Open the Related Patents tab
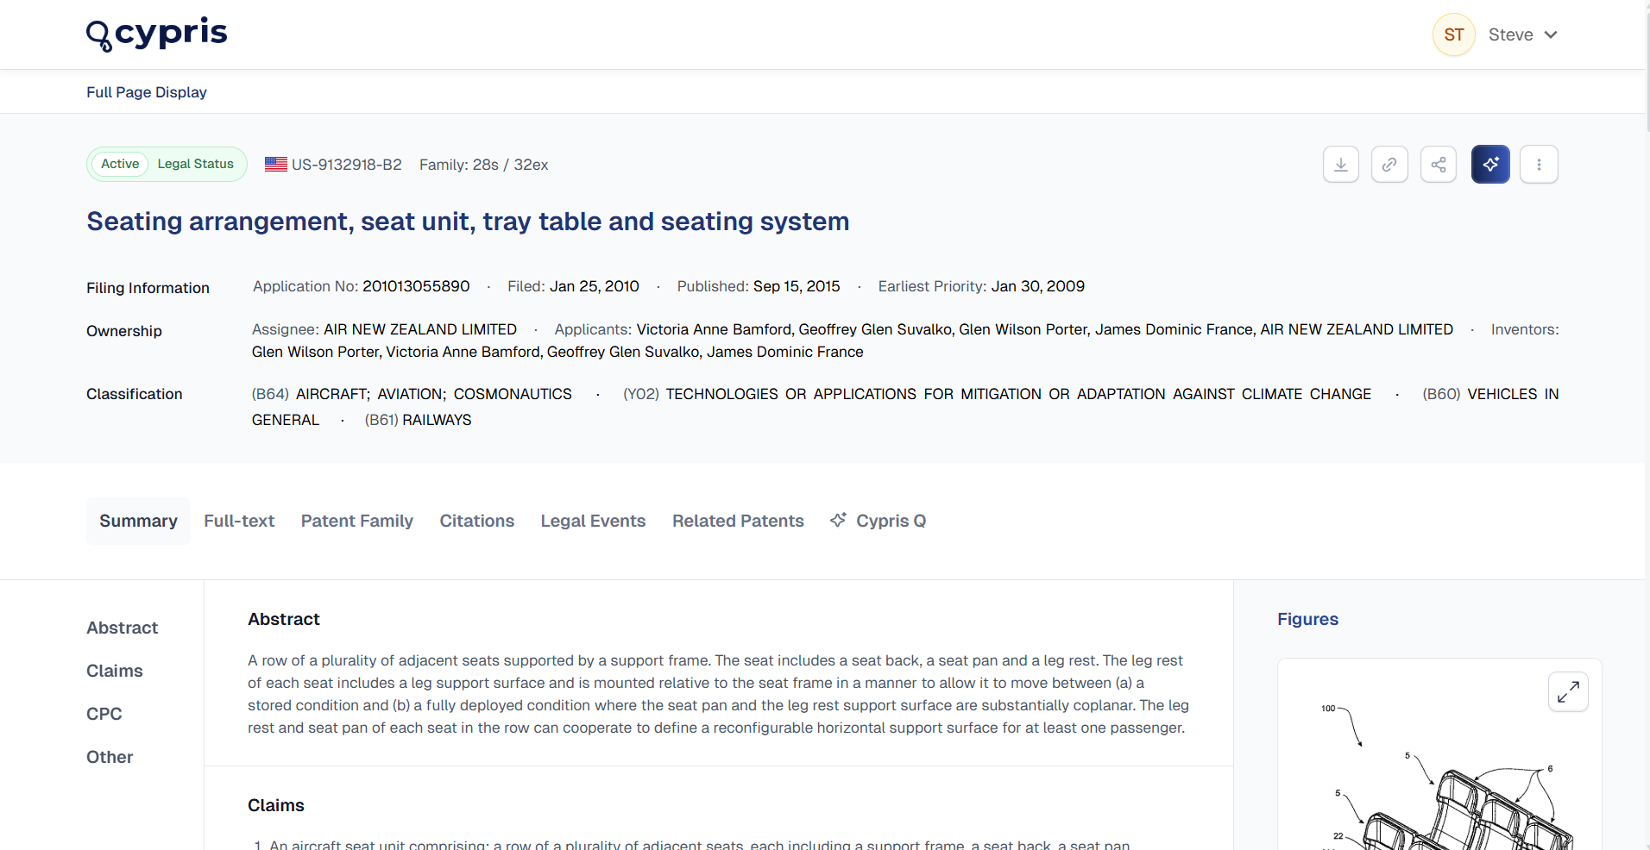The height and width of the screenshot is (850, 1650). pos(738,521)
